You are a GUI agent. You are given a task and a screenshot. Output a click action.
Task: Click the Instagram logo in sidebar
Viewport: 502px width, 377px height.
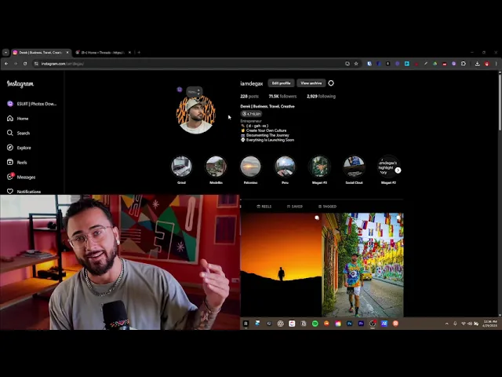20,84
